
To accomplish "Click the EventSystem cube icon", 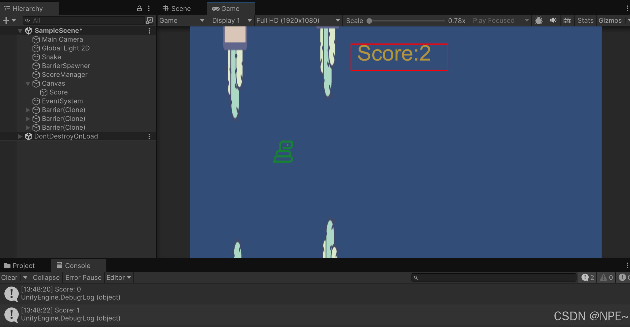I will (36, 101).
